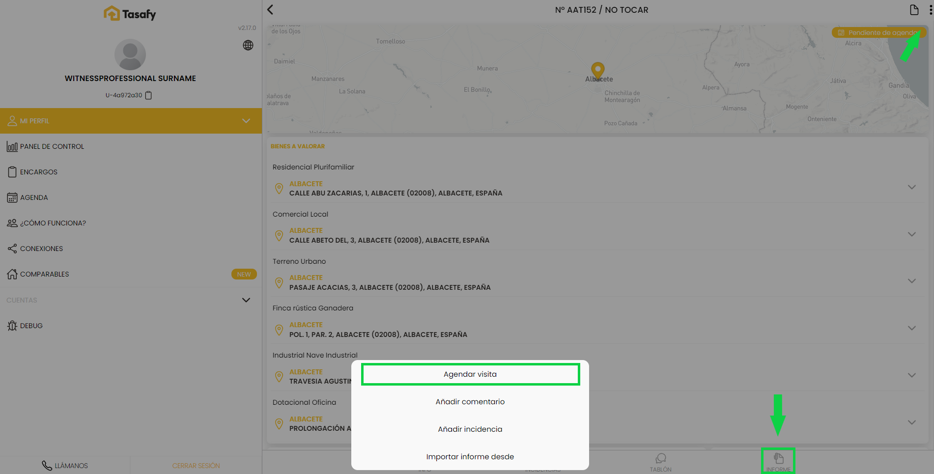This screenshot has width=934, height=474.
Task: Expand Calle Abeto Del property details
Action: tap(911, 234)
